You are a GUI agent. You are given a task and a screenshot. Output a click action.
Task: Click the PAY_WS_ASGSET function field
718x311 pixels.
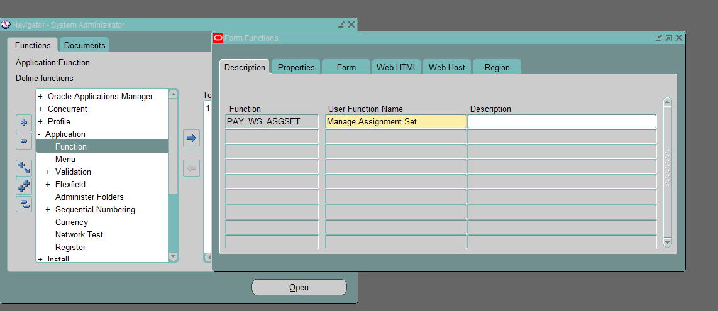[x=272, y=121]
